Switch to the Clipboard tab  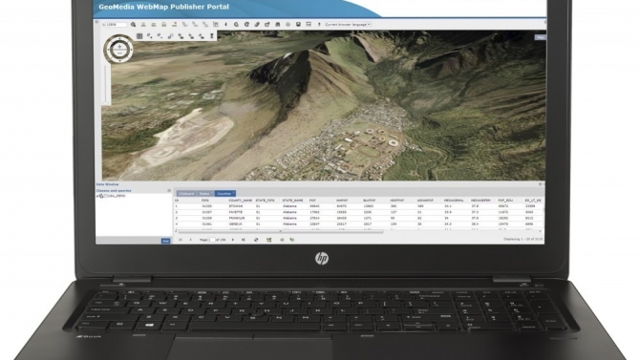pos(186,194)
